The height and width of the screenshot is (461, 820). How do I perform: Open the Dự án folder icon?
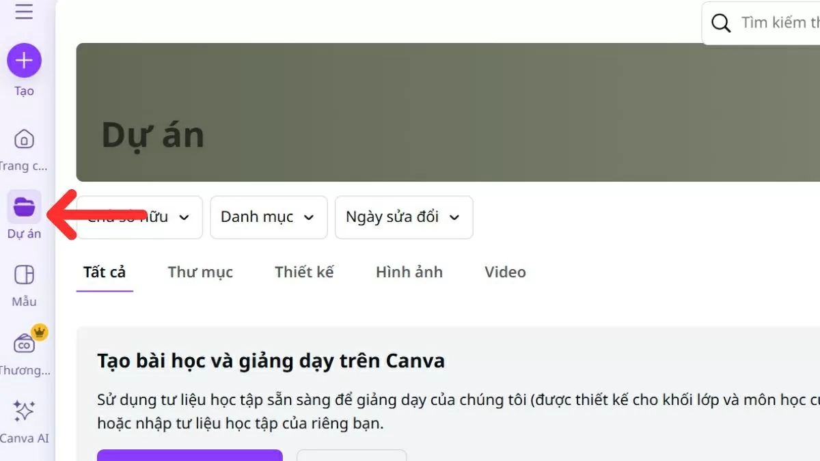tap(24, 207)
